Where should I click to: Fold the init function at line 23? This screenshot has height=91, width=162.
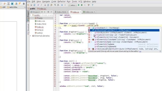(59, 61)
